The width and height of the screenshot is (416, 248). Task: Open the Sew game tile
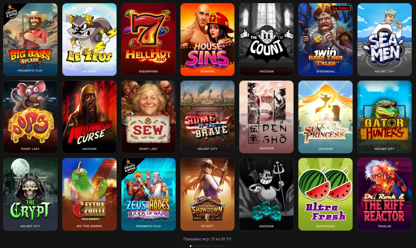pos(148,117)
